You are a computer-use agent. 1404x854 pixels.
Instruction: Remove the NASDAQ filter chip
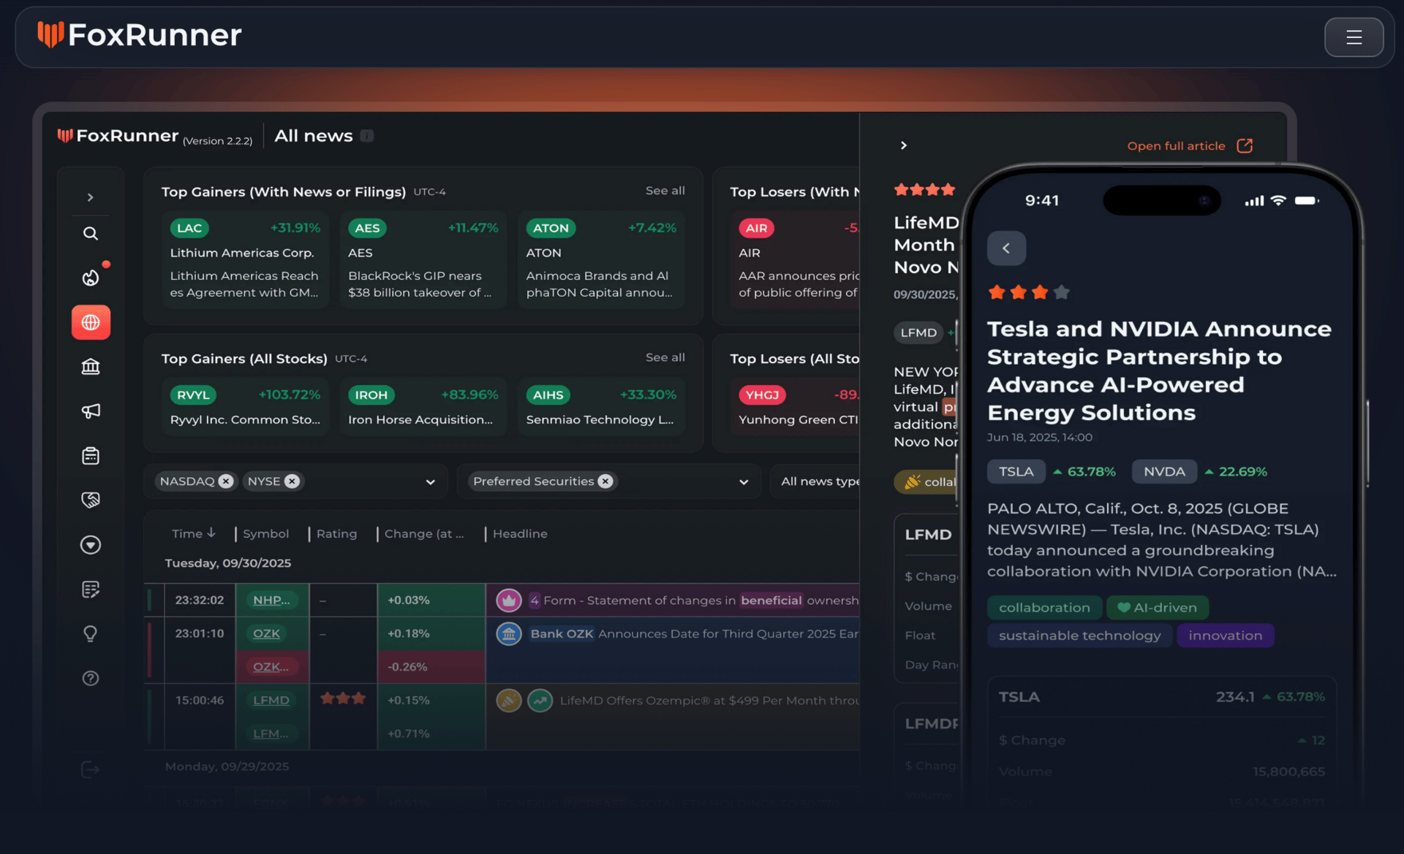(226, 481)
